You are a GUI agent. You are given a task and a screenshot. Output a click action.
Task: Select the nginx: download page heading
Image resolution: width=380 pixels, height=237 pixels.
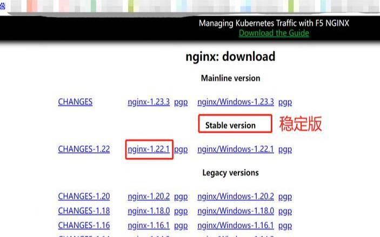click(230, 56)
